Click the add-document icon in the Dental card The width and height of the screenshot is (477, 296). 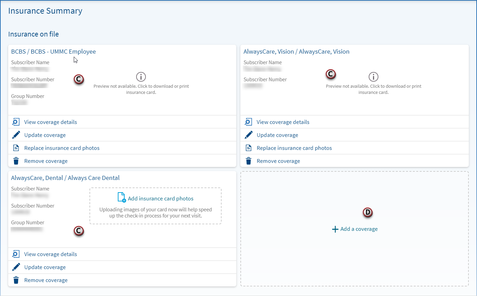click(x=122, y=197)
